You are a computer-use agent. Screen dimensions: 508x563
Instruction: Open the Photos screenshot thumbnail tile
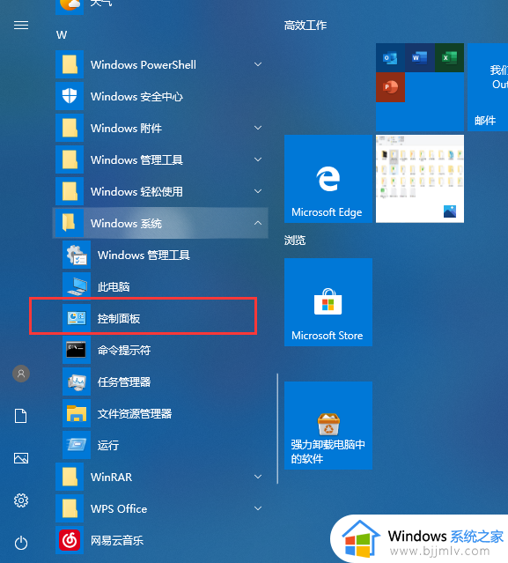tap(420, 179)
